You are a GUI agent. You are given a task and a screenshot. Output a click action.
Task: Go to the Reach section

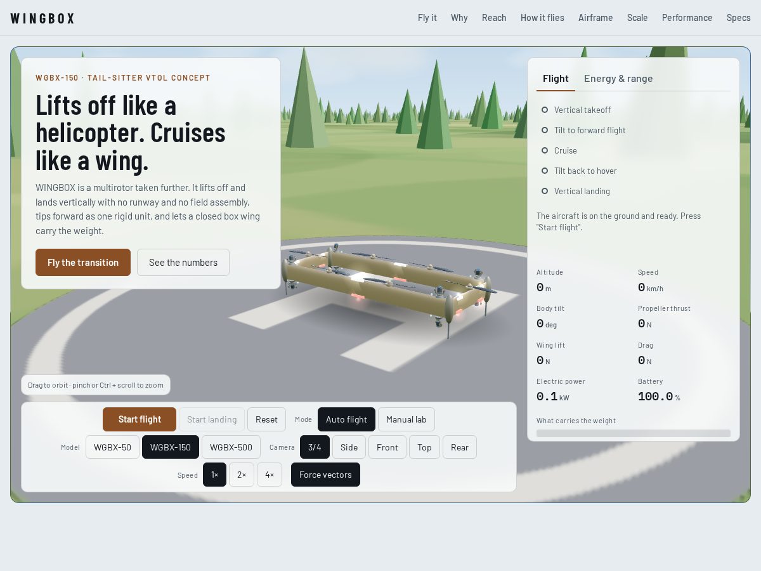(x=494, y=18)
